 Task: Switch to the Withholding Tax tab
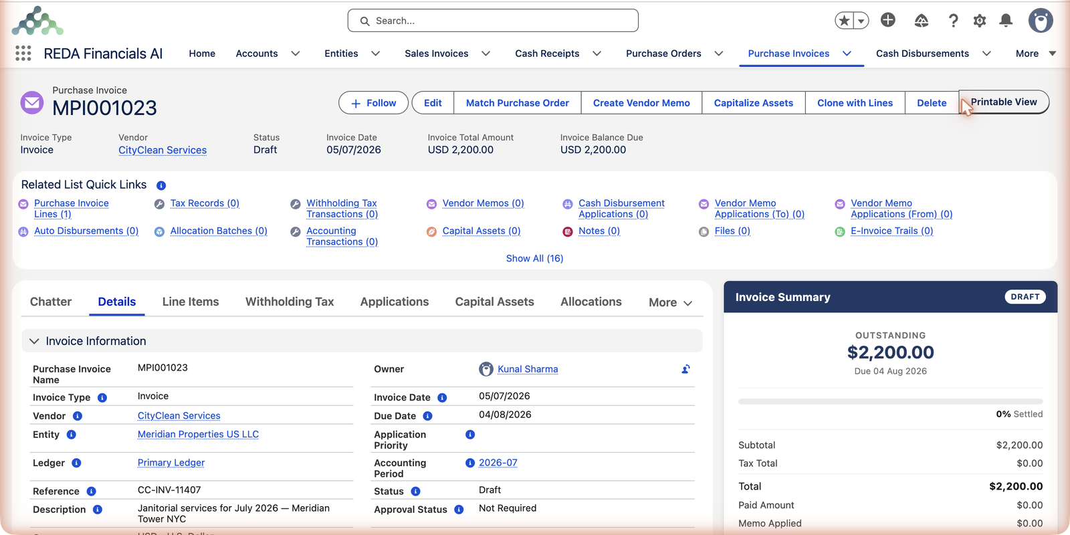tap(290, 302)
